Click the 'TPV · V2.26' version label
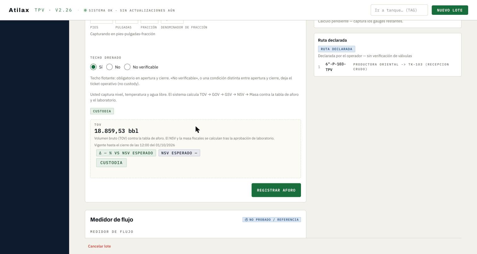This screenshot has height=254, width=477. (x=54, y=10)
